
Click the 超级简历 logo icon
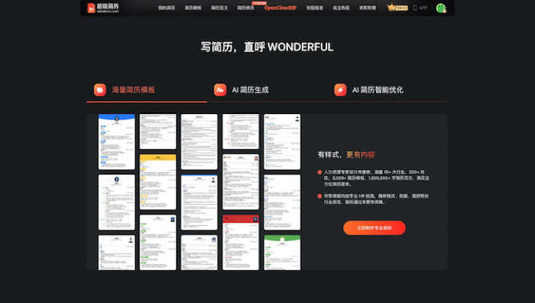point(91,8)
